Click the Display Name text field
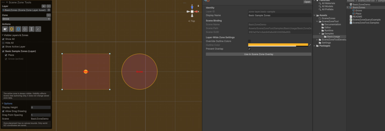 click(280, 15)
